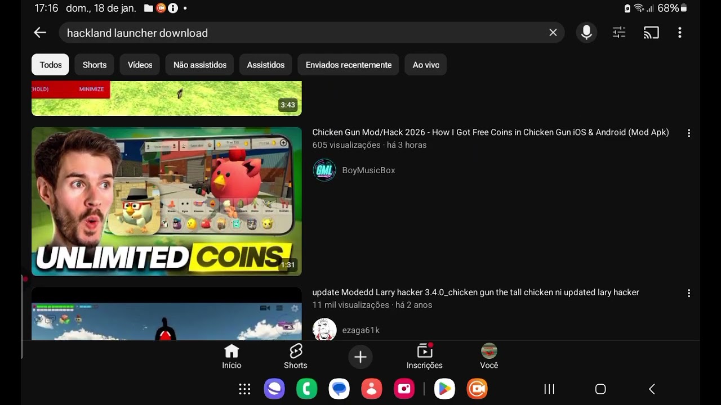
Task: Open options menu for Chicken Gun Mod/Hack video
Action: pos(688,133)
